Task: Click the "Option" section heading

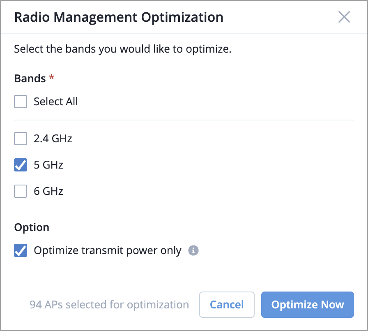Action: (32, 227)
